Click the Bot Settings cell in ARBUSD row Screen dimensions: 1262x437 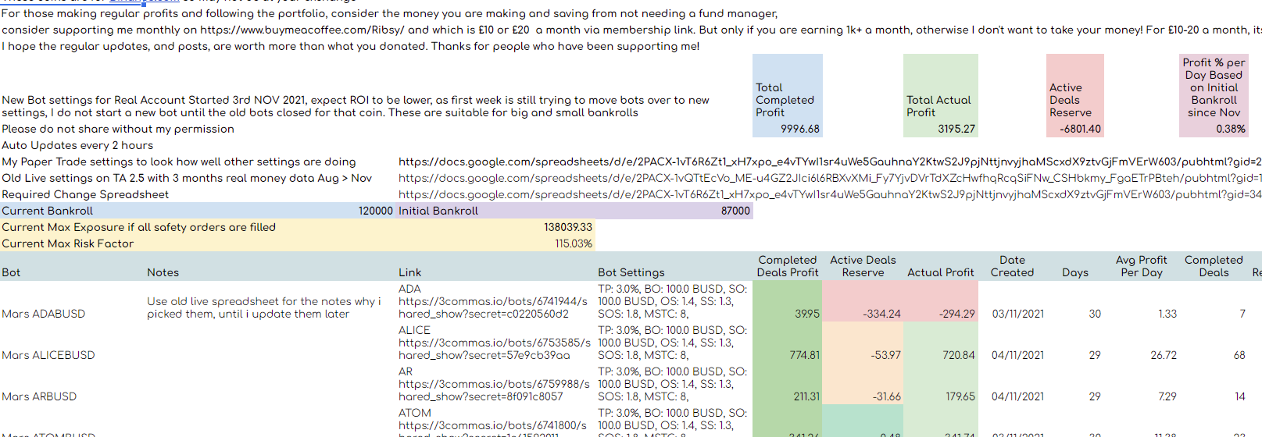click(672, 384)
